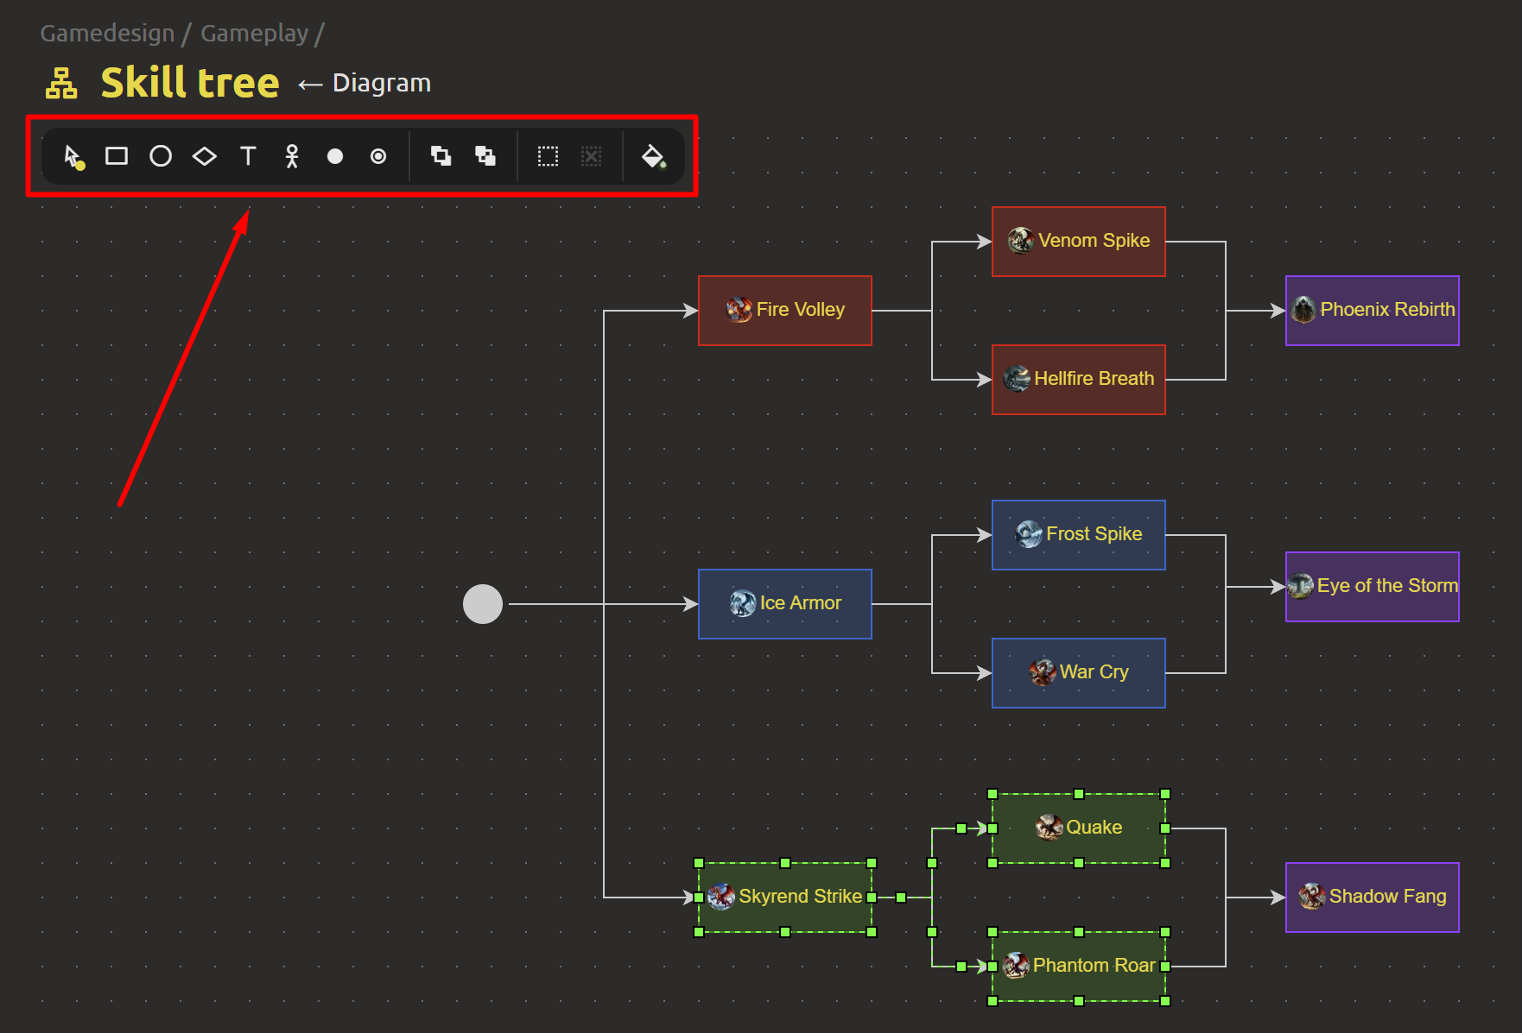Open the paint bucket fill color tool
The width and height of the screenshot is (1522, 1033).
[x=653, y=156]
